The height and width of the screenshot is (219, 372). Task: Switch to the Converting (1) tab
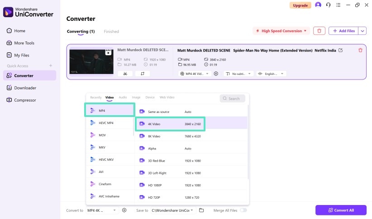81,32
